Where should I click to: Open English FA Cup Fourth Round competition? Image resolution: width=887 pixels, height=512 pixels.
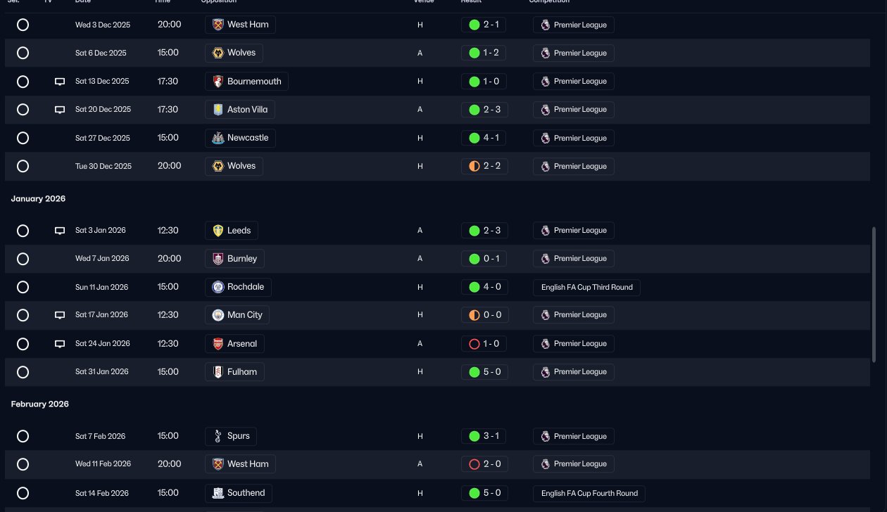[589, 493]
